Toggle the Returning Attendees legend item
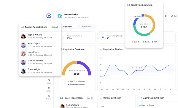Viewport: 178px width, 108px height. point(76,84)
